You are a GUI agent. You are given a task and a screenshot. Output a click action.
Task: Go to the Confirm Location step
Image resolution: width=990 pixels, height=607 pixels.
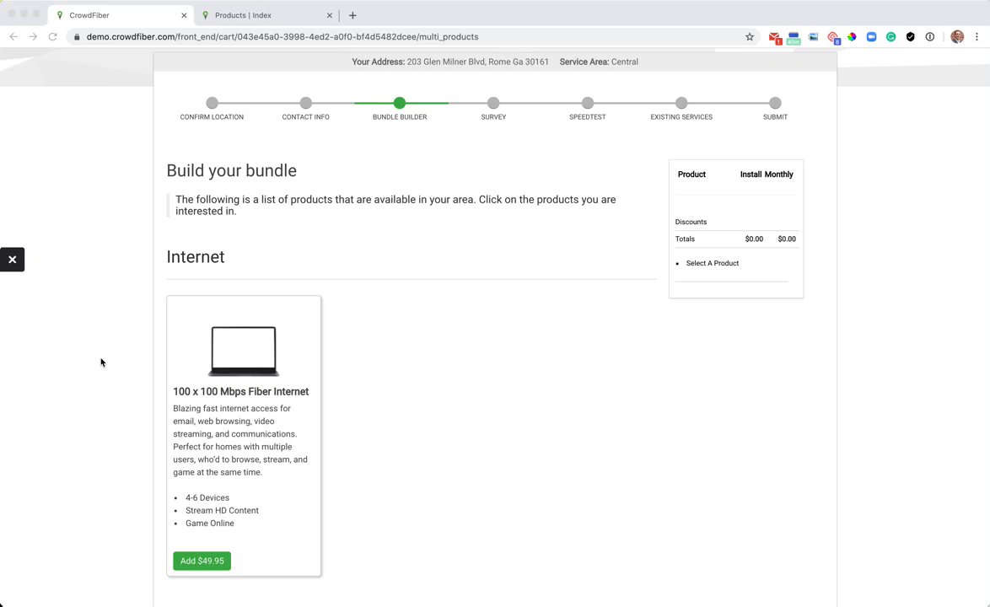212,103
